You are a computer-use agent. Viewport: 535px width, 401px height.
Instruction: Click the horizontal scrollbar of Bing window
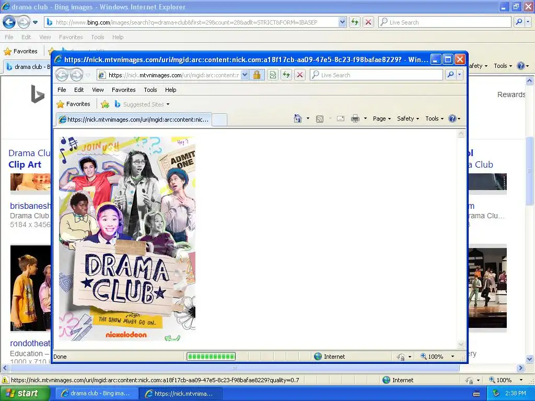234,368
